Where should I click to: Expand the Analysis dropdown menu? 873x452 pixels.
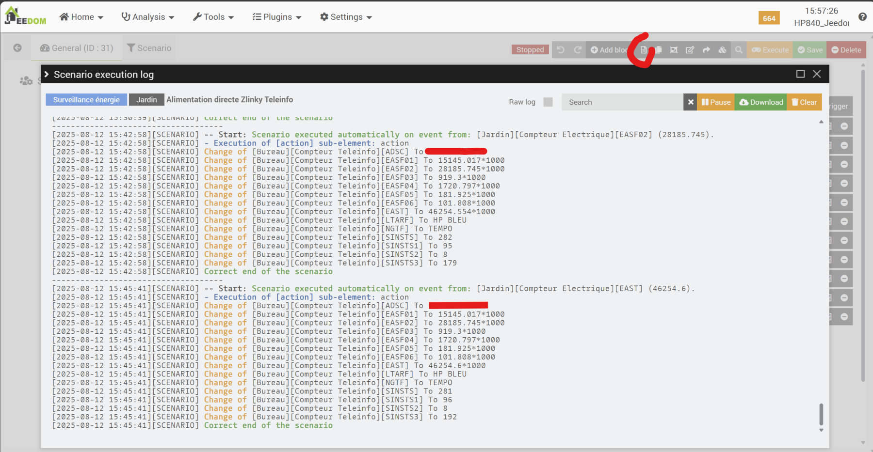pyautogui.click(x=147, y=17)
